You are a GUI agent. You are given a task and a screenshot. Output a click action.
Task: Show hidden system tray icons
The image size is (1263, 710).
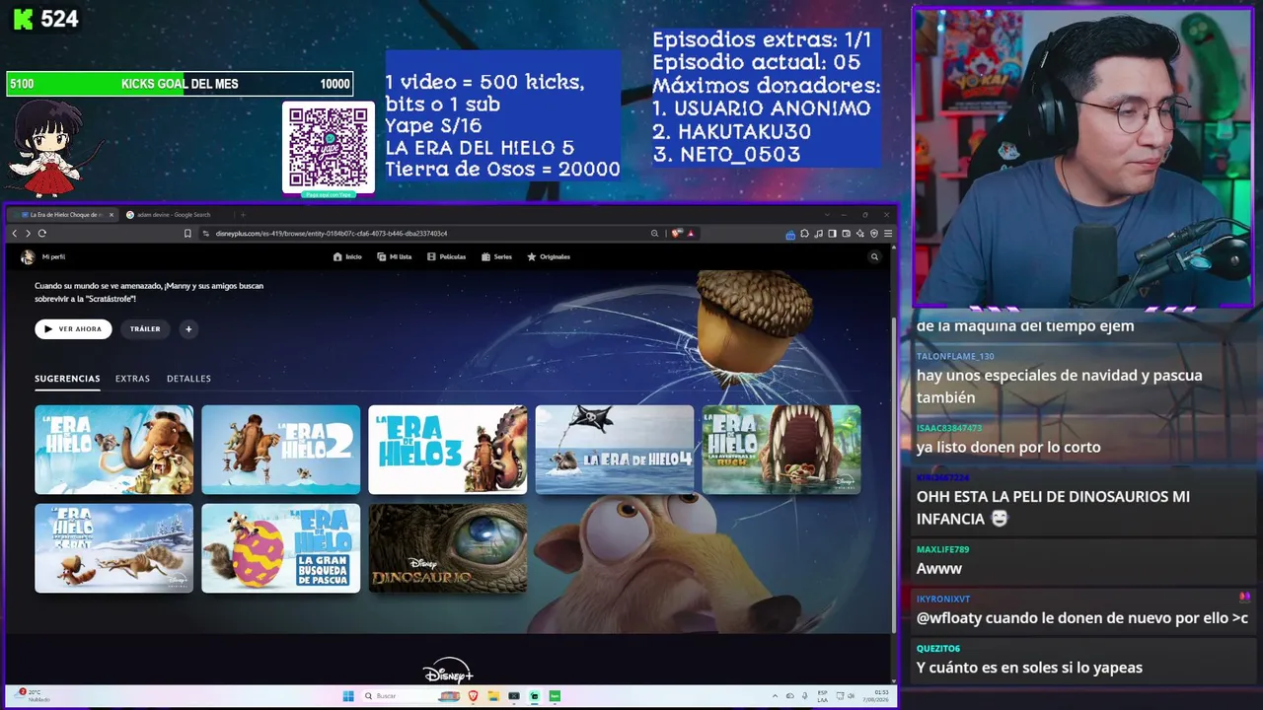click(775, 696)
